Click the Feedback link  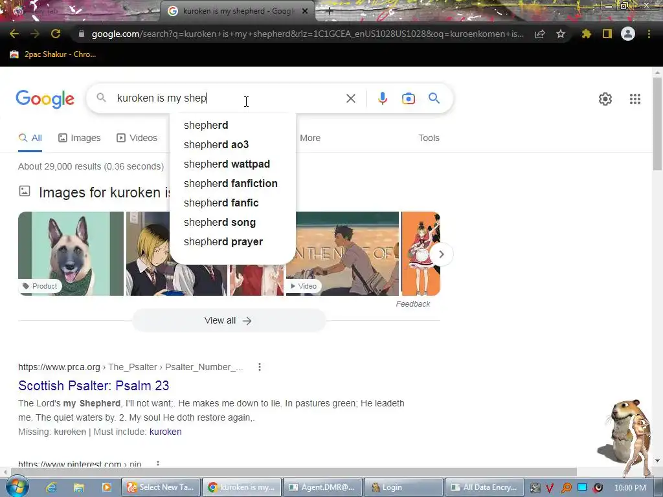[412, 304]
